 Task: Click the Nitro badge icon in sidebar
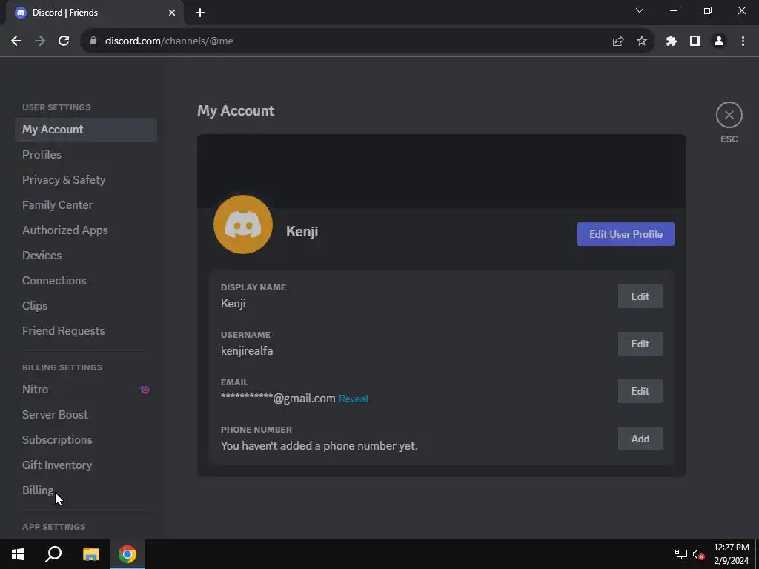click(x=145, y=390)
